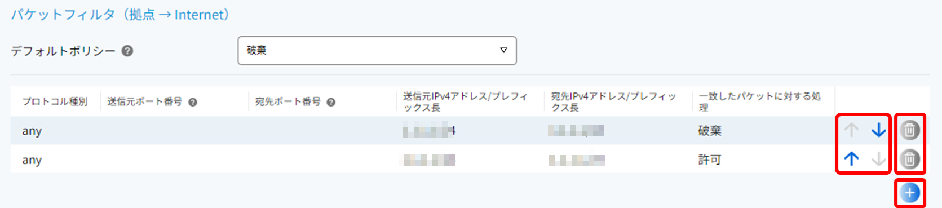942x208 pixels.
Task: Click help icon next to 送信元ポート番号
Action: point(193,102)
